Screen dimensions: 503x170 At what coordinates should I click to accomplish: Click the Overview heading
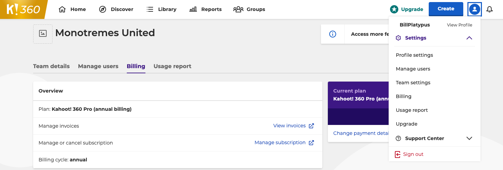pyautogui.click(x=51, y=91)
